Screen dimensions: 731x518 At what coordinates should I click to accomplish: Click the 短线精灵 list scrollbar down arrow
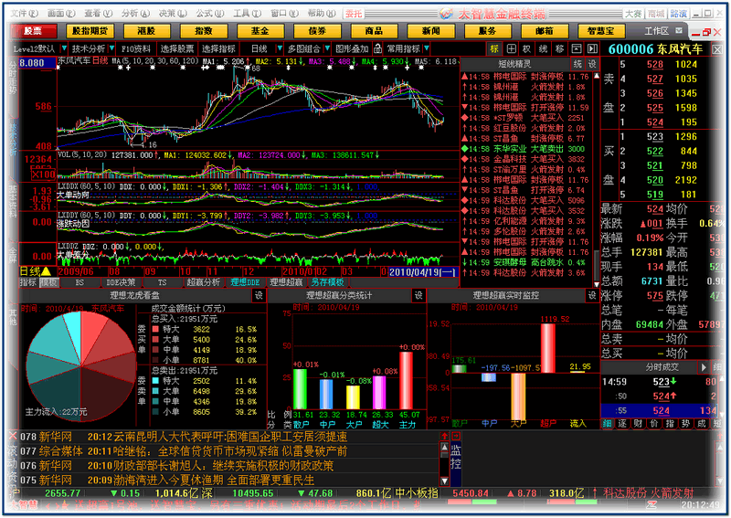click(597, 283)
